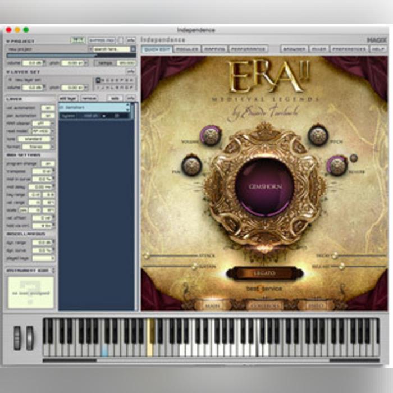Click the Reverb knob
This screenshot has width=393, height=393.
(x=337, y=166)
